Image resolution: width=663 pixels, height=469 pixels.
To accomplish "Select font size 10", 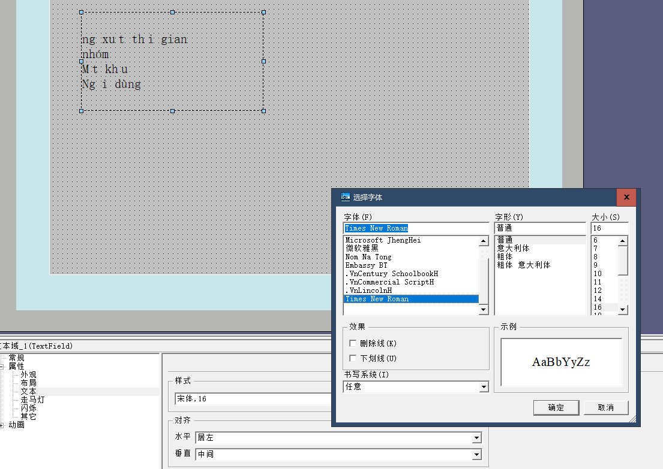I will [605, 274].
